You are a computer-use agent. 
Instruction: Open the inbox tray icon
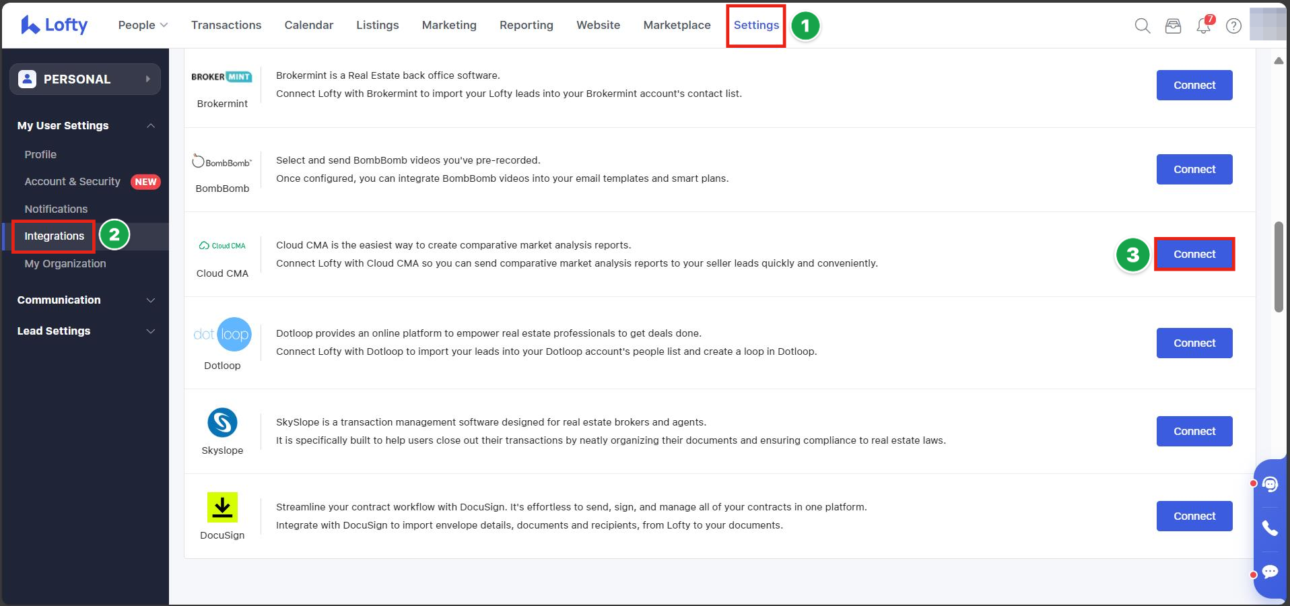(x=1173, y=26)
